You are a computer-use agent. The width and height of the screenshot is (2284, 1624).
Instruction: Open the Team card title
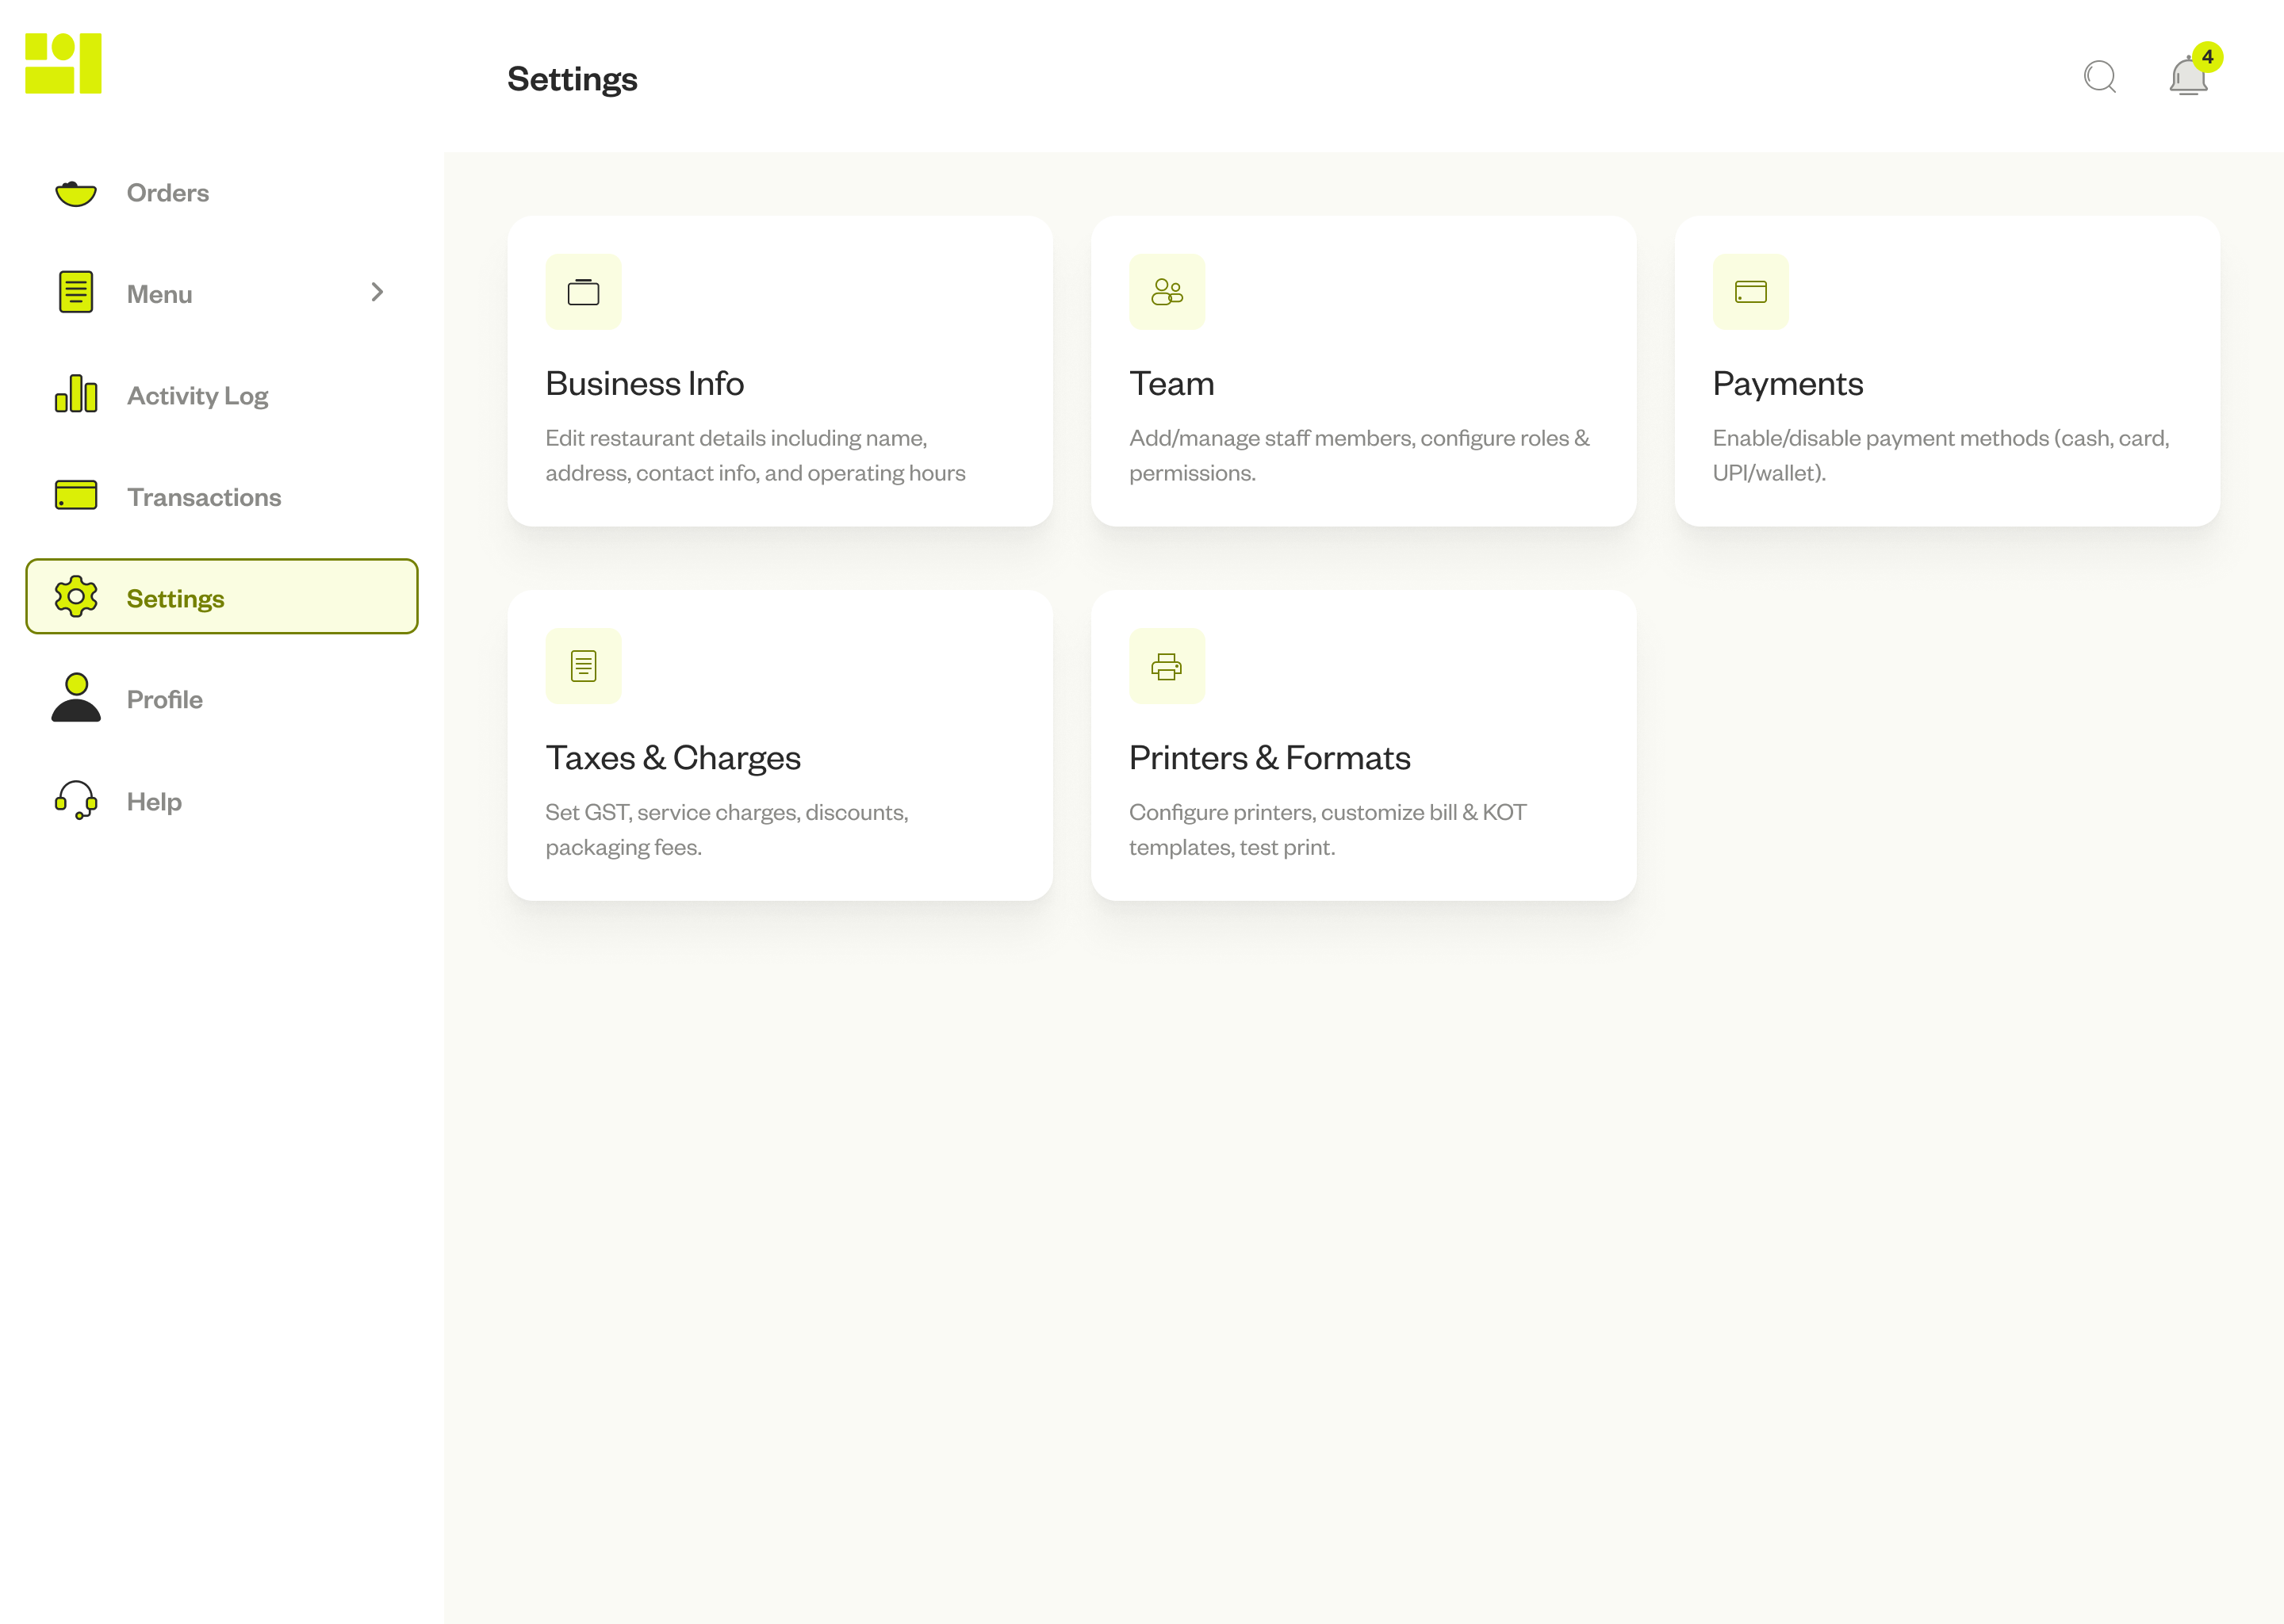(1172, 384)
